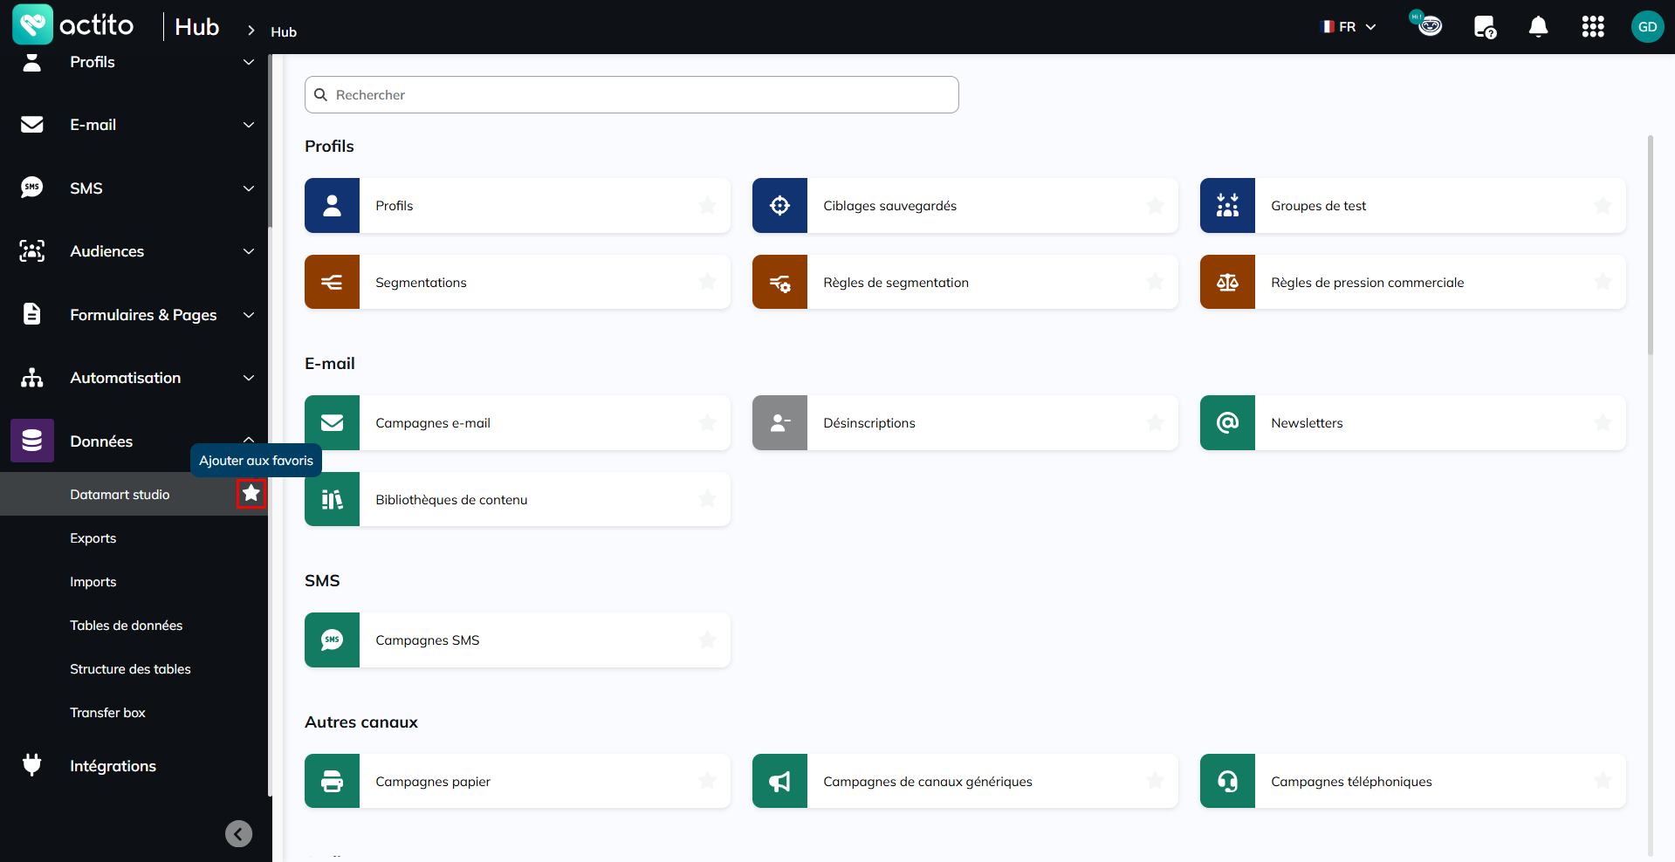The height and width of the screenshot is (862, 1675).
Task: Toggle favorite star on Segmentations
Action: (707, 282)
